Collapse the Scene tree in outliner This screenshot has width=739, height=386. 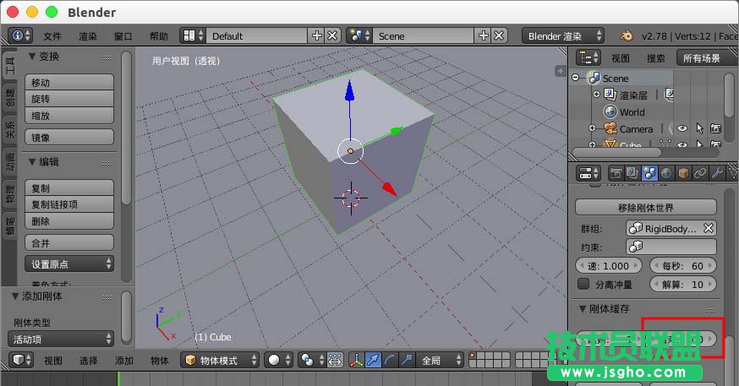point(577,78)
